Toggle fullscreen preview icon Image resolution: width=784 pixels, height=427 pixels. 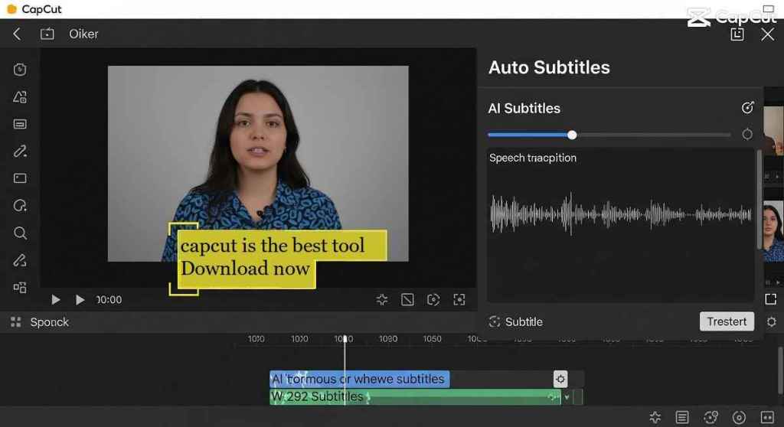point(459,299)
